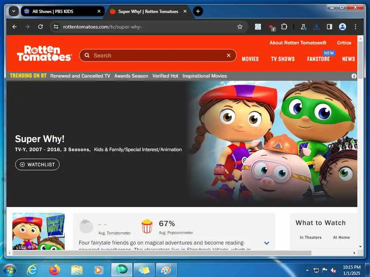The width and height of the screenshot is (370, 277).
Task: Open Paint from the taskbar
Action: point(166,270)
